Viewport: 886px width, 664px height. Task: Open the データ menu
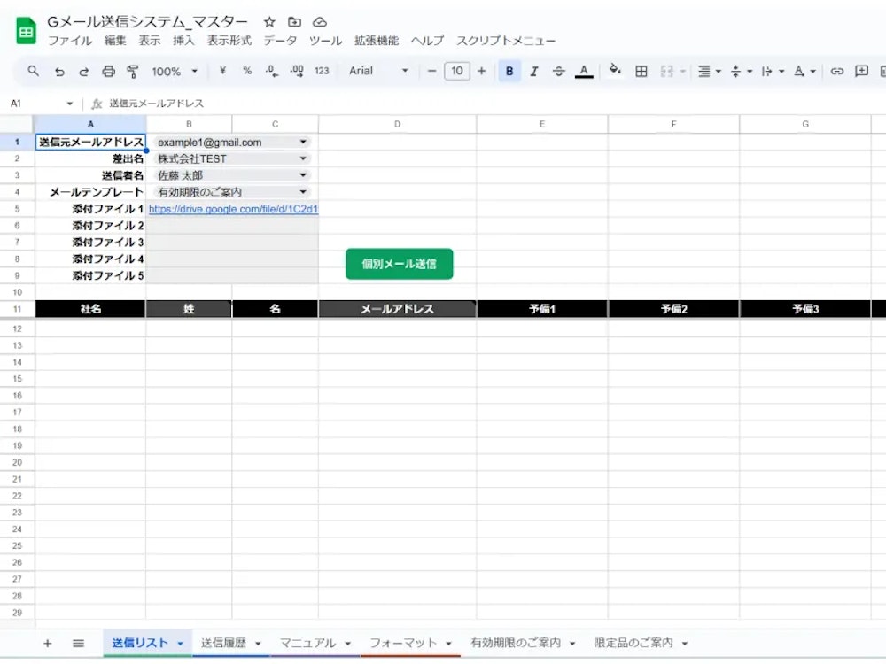coord(280,40)
